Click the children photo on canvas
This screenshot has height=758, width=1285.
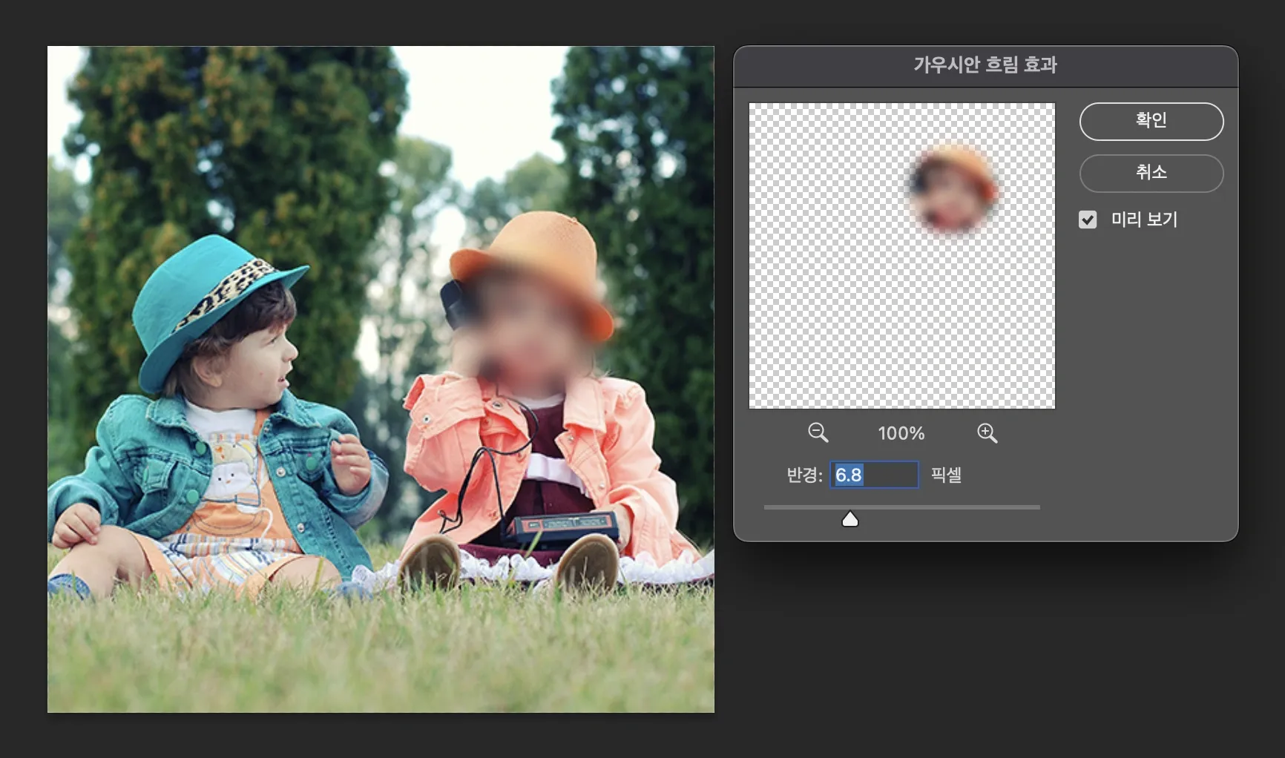[x=381, y=379]
